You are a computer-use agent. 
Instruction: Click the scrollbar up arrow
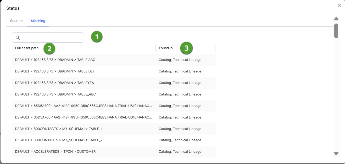click(x=336, y=19)
